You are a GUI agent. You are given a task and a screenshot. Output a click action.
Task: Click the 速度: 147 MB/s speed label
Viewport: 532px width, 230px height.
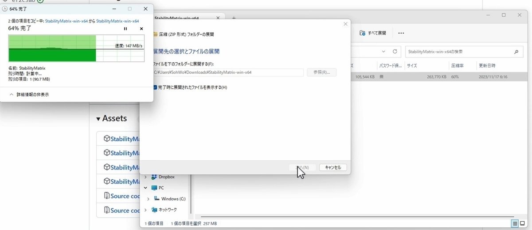point(129,45)
